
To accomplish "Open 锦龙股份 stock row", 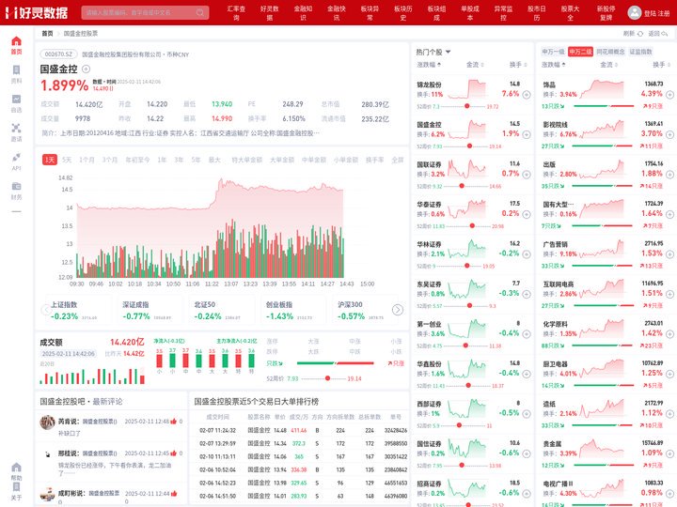I will click(x=472, y=95).
